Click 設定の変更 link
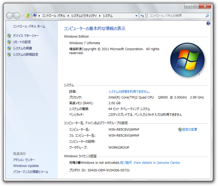Screen dimensions: 218x186 point(190,130)
